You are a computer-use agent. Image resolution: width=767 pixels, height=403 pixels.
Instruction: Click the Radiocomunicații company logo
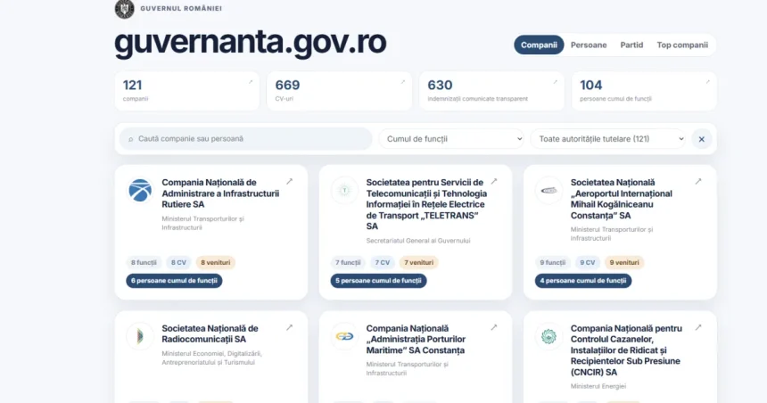(x=140, y=336)
